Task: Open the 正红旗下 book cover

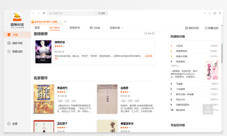Action: (x=44, y=126)
